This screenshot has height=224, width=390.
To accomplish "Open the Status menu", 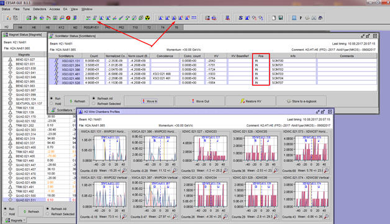I will 6,9.
